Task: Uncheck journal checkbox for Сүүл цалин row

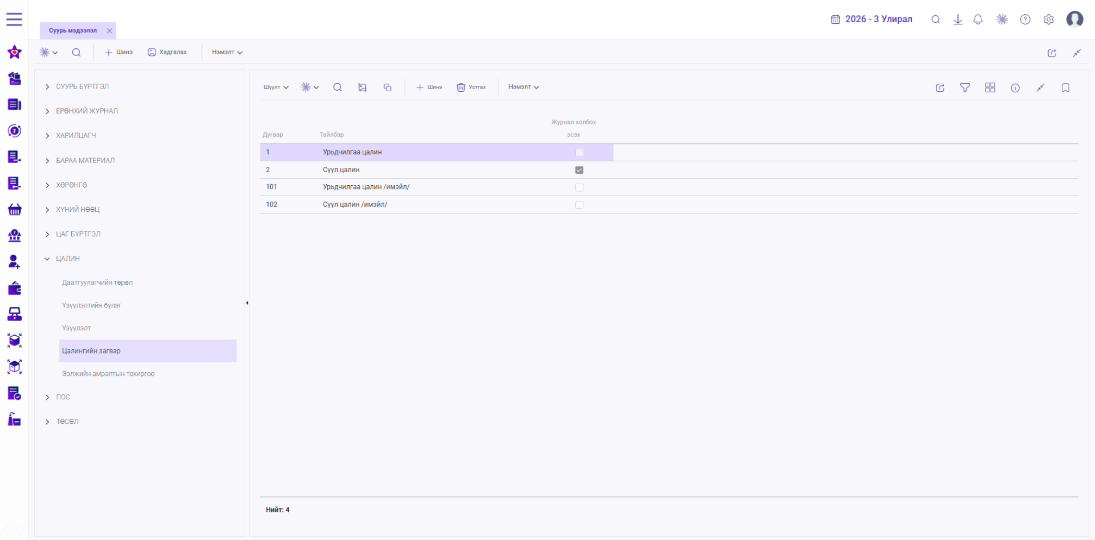Action: pos(579,170)
